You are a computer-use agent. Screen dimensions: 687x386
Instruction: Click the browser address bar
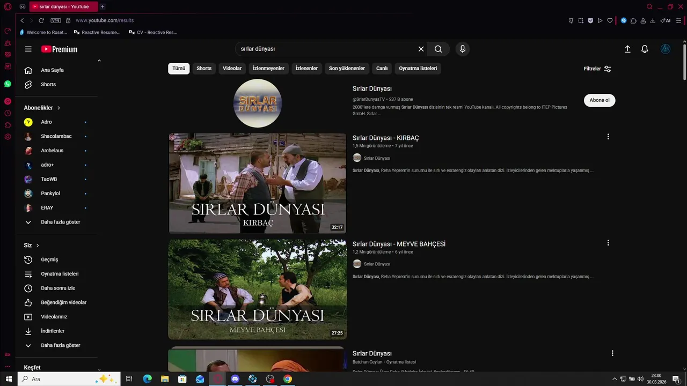tap(317, 20)
